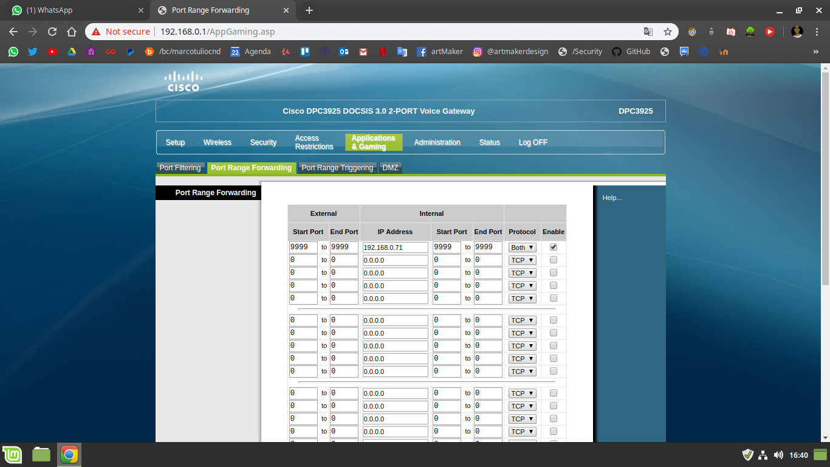Open the Google Drive bookmark icon
The height and width of the screenshot is (467, 830).
(x=72, y=52)
